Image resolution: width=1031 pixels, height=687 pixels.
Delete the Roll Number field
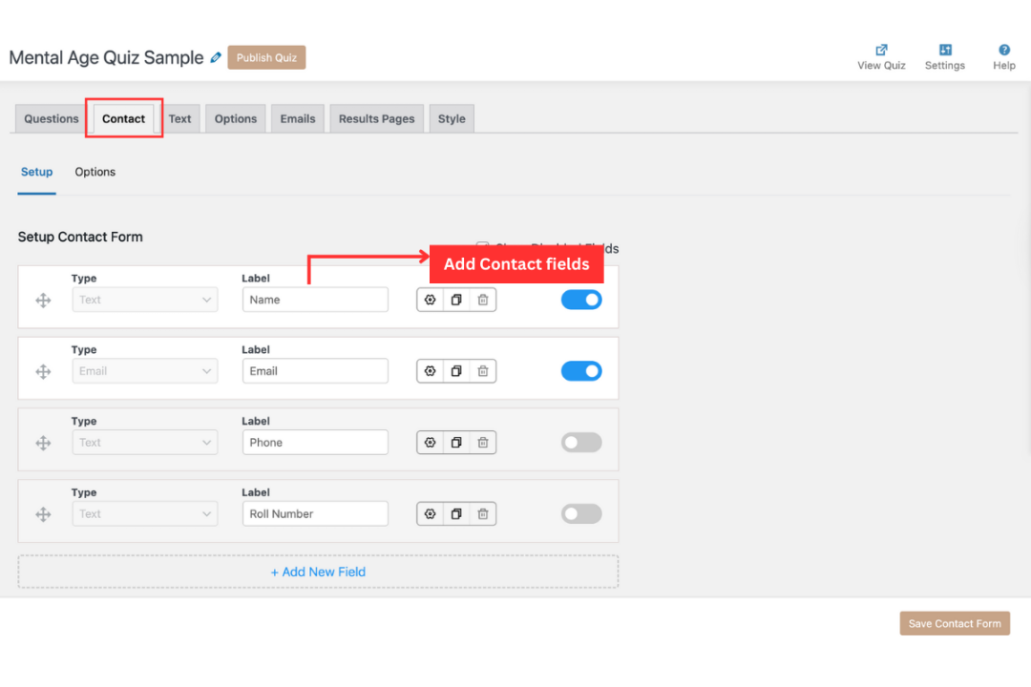click(x=483, y=514)
